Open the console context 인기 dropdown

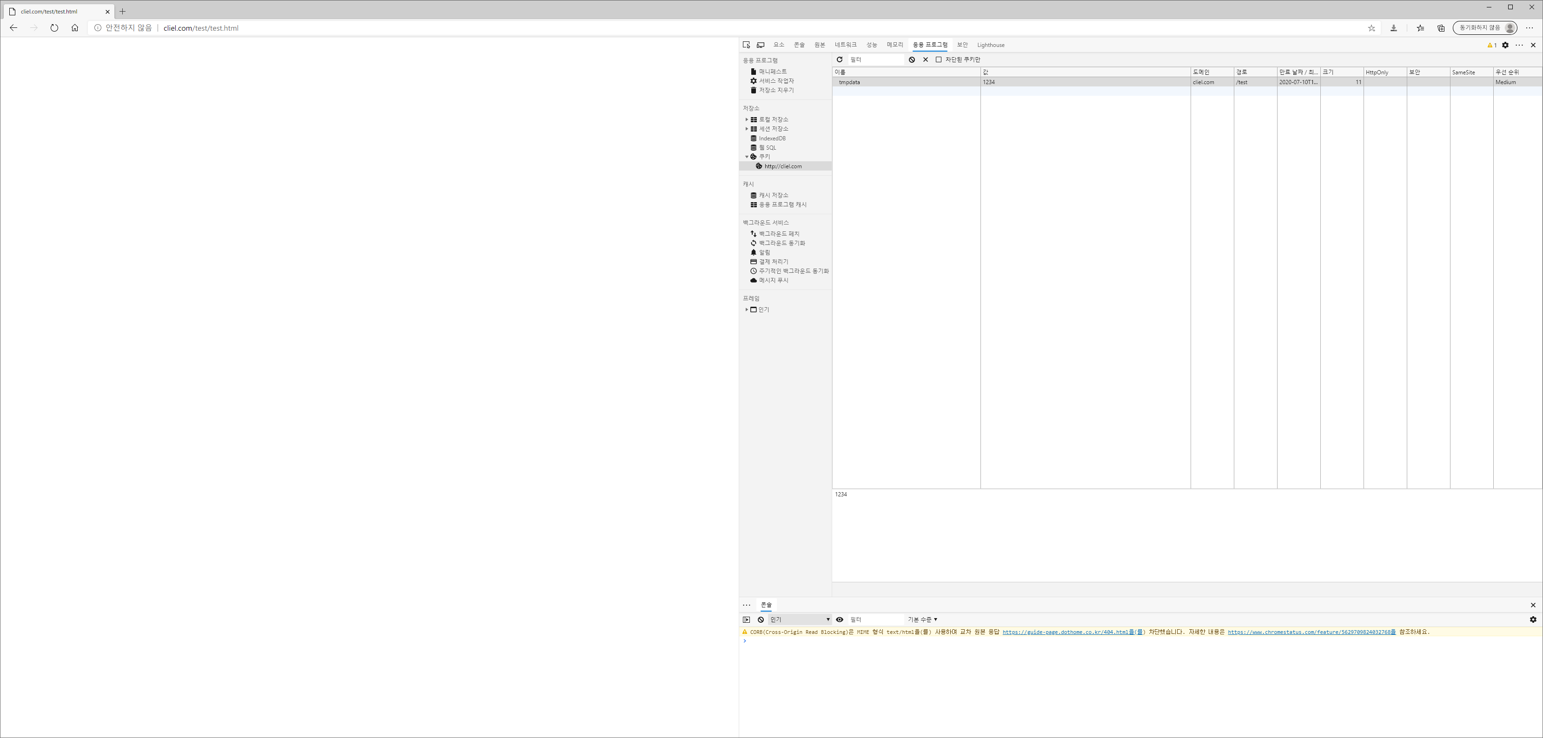point(800,619)
